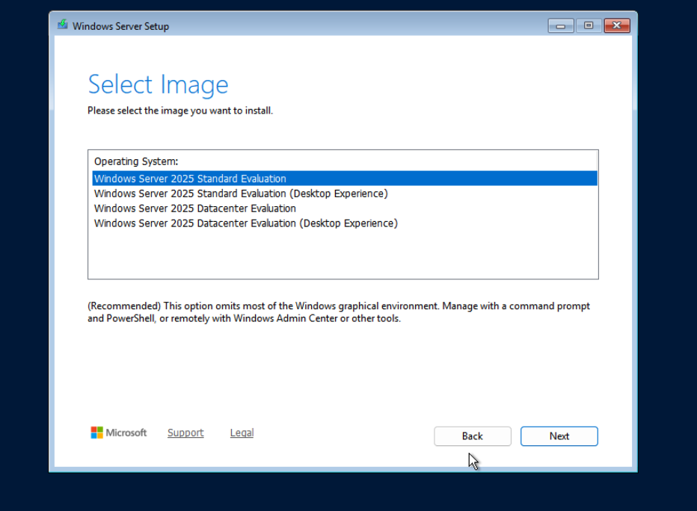Choose Windows Server 2025 Datacenter Evaluation core
The width and height of the screenshot is (697, 511).
[345, 208]
